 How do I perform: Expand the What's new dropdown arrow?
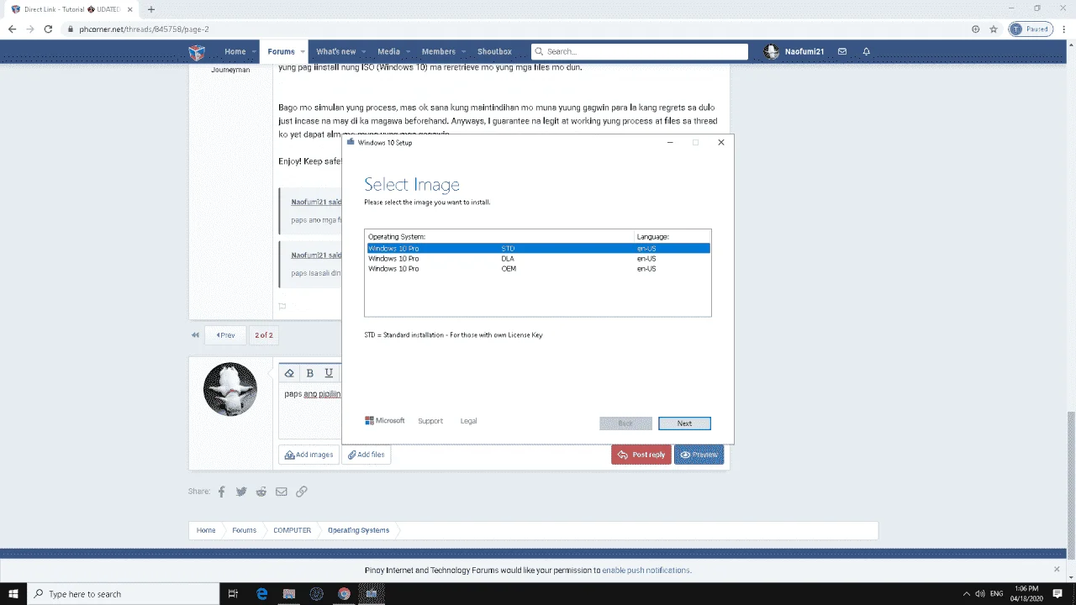(x=363, y=52)
